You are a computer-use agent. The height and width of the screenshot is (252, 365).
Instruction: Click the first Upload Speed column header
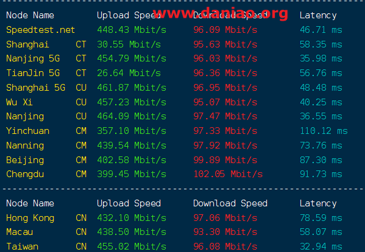[129, 15]
